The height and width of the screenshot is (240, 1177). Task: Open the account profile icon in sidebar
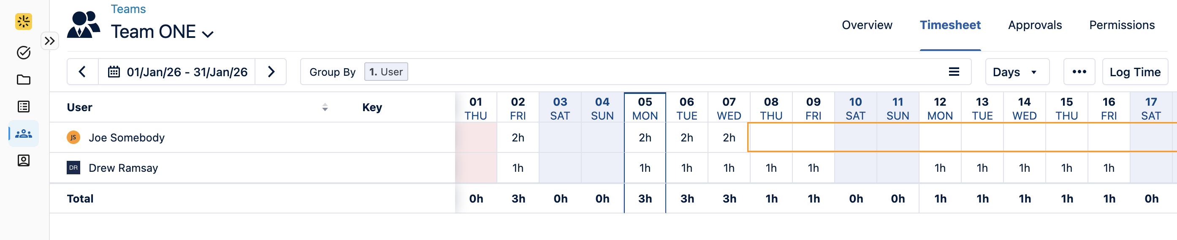coord(23,160)
